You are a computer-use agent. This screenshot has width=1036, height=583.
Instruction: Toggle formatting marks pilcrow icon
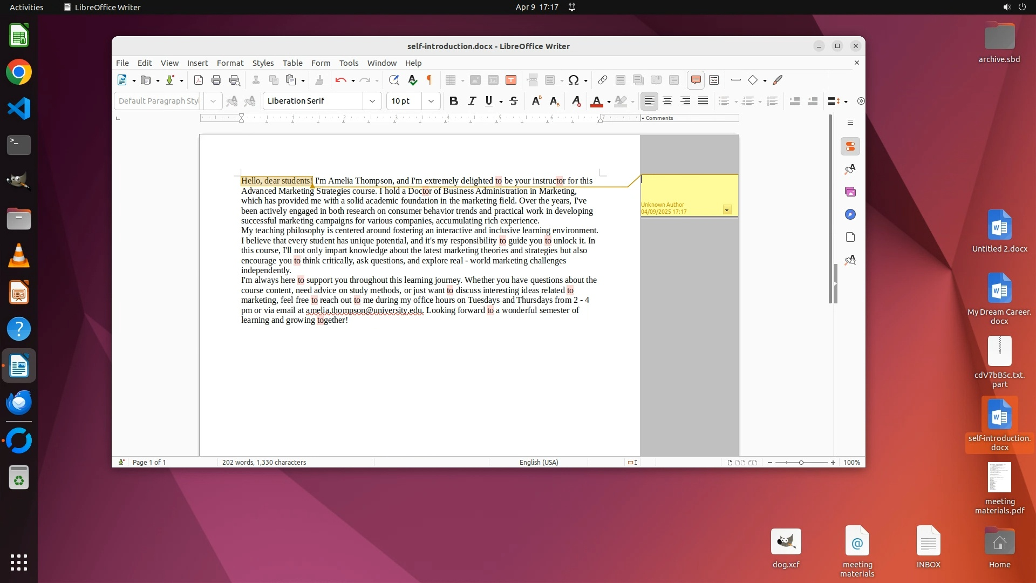(430, 80)
